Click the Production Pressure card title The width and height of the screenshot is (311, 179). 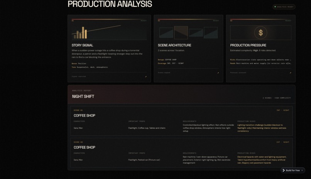click(x=248, y=45)
